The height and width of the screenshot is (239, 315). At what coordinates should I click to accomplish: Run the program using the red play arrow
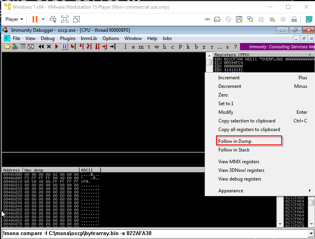click(x=56, y=46)
